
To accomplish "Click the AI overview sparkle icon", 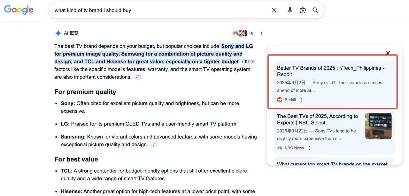I will coord(58,33).
